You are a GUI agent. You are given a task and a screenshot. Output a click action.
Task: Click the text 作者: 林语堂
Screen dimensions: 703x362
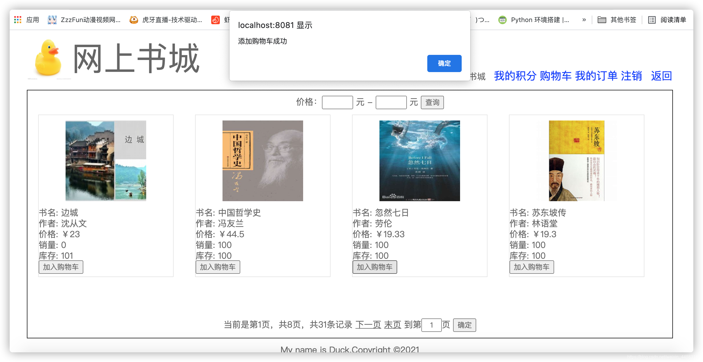tap(533, 223)
